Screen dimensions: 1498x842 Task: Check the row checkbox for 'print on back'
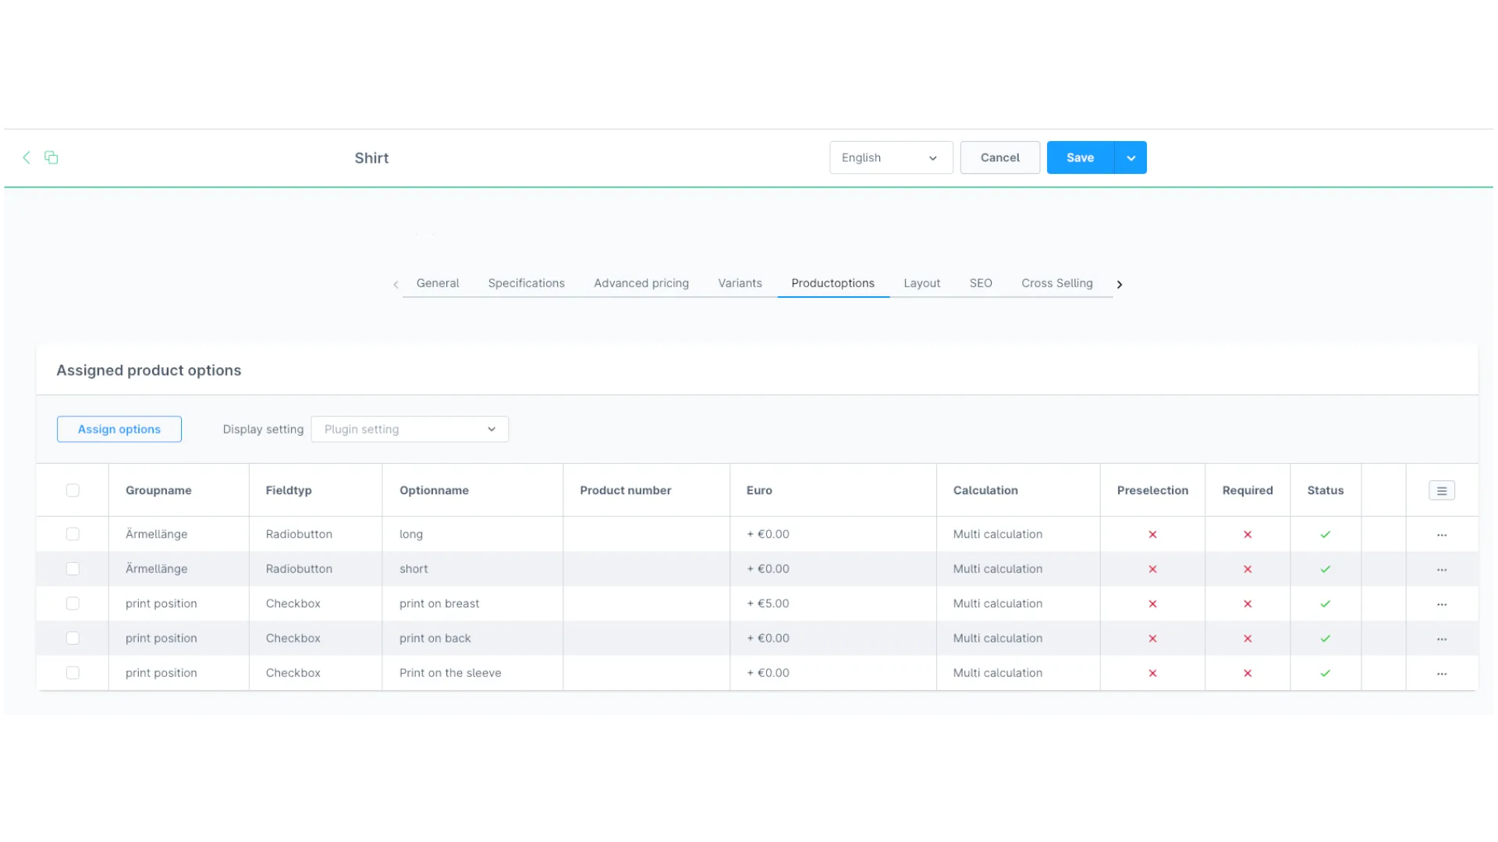tap(73, 638)
